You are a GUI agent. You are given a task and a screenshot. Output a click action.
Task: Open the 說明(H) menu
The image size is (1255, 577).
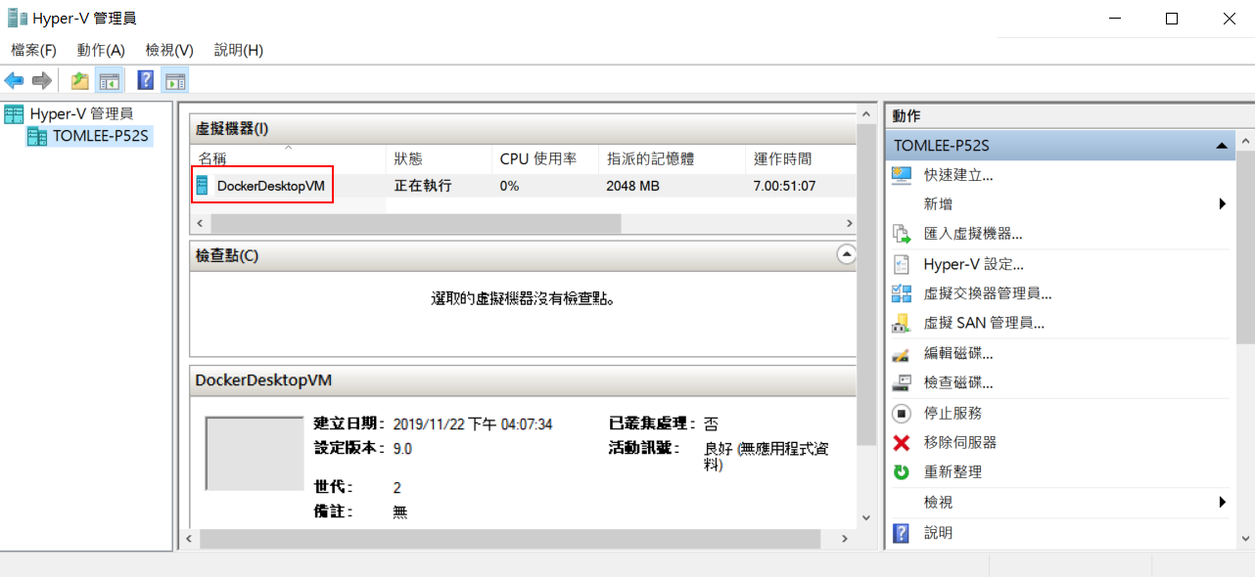239,50
